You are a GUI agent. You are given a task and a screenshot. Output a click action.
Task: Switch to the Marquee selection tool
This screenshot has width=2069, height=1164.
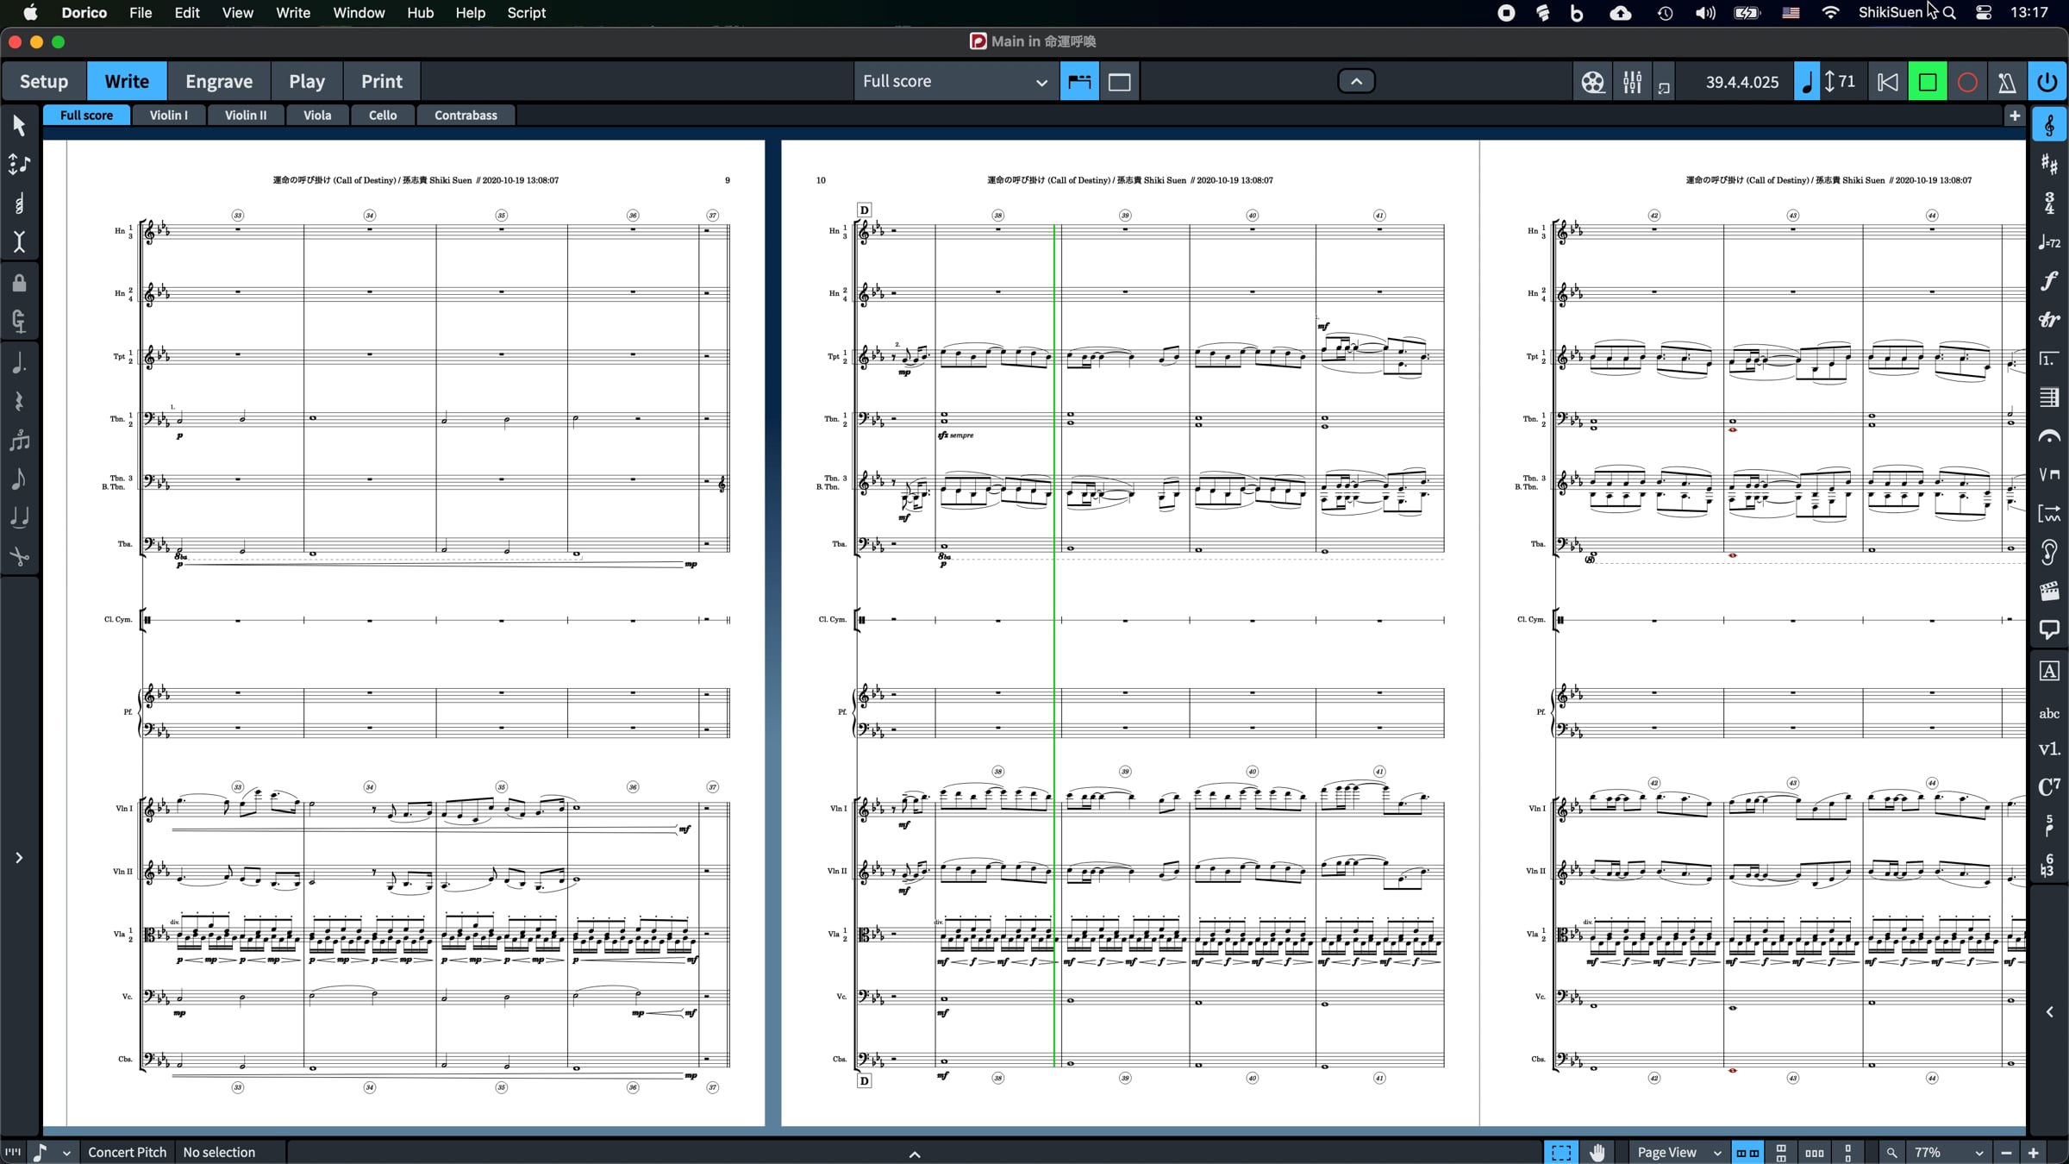click(1561, 1153)
